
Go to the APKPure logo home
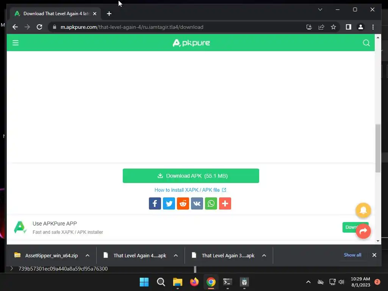[x=191, y=43]
